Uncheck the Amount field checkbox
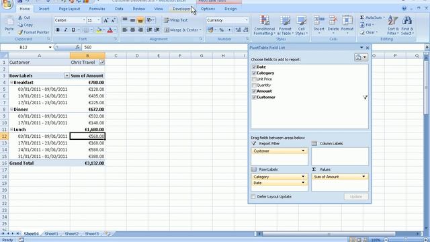The image size is (430, 242). click(x=254, y=91)
